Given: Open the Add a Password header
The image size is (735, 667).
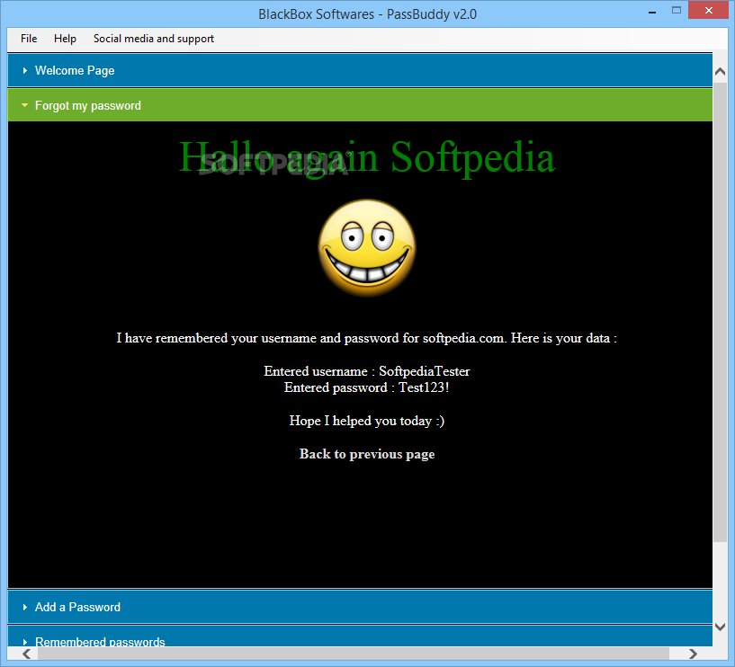Looking at the screenshot, I should [360, 607].
